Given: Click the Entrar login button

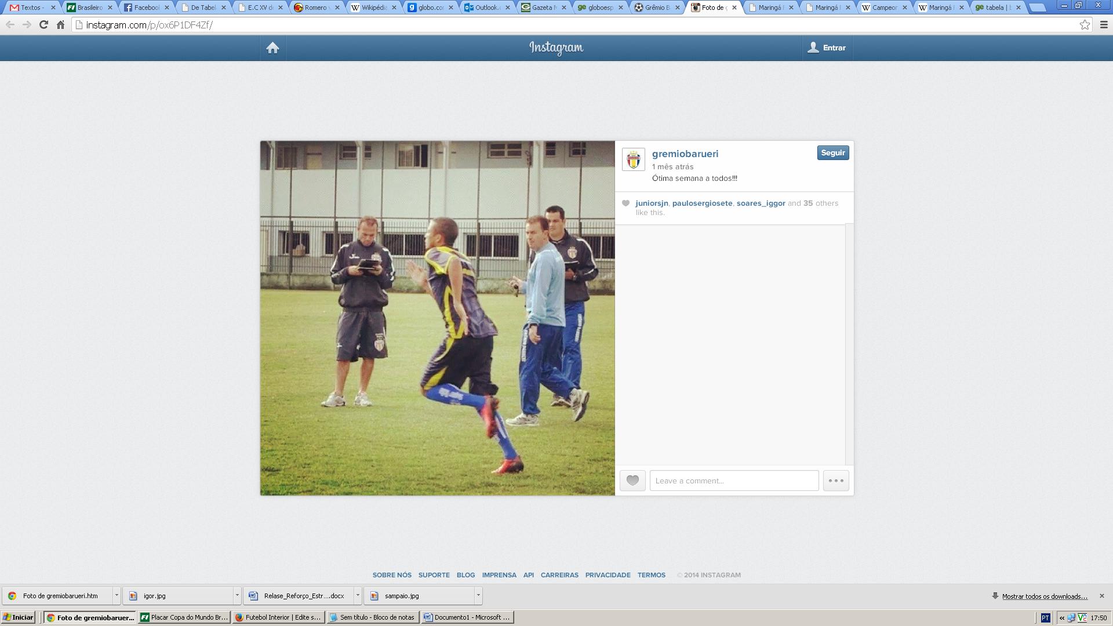Looking at the screenshot, I should pyautogui.click(x=827, y=48).
